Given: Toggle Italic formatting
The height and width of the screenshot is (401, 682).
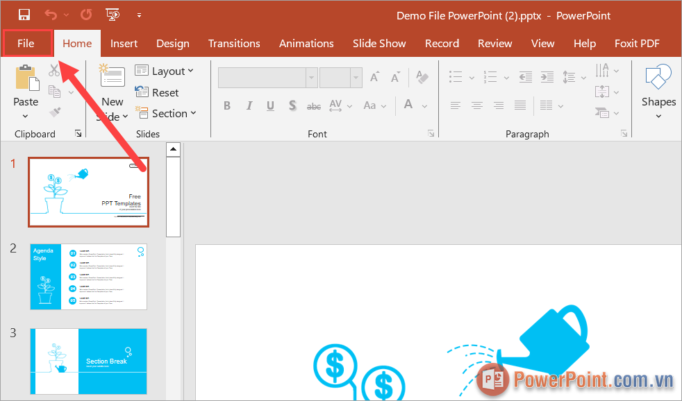Looking at the screenshot, I should point(249,105).
